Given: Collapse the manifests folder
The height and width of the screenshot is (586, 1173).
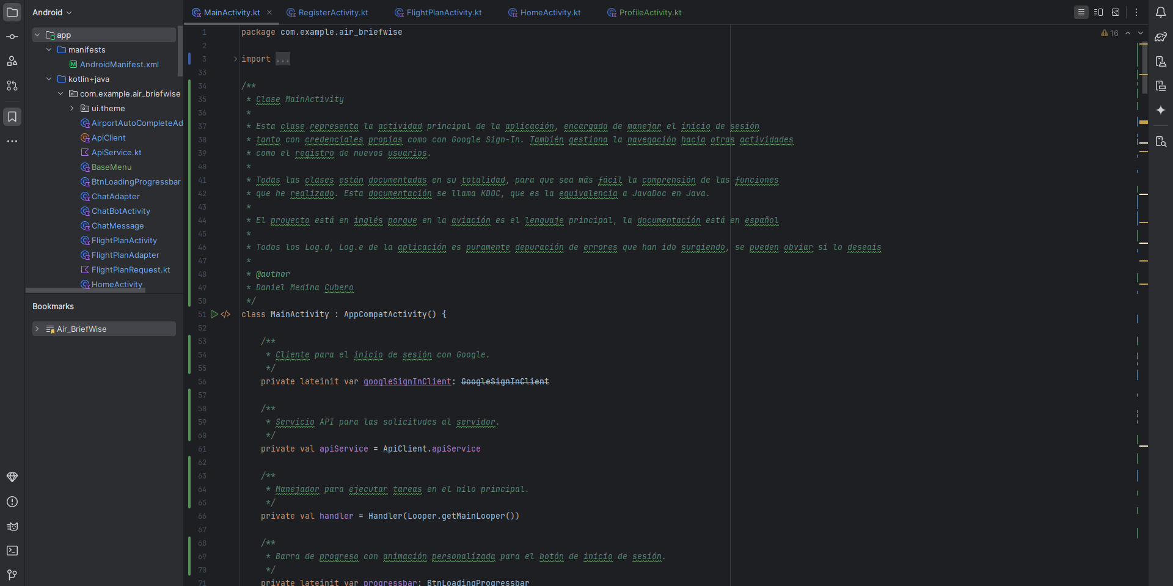Looking at the screenshot, I should click(49, 49).
